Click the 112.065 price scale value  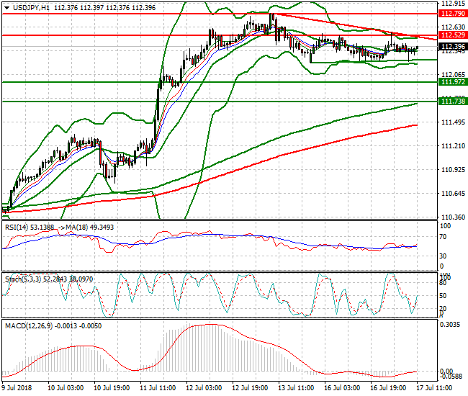click(x=453, y=75)
